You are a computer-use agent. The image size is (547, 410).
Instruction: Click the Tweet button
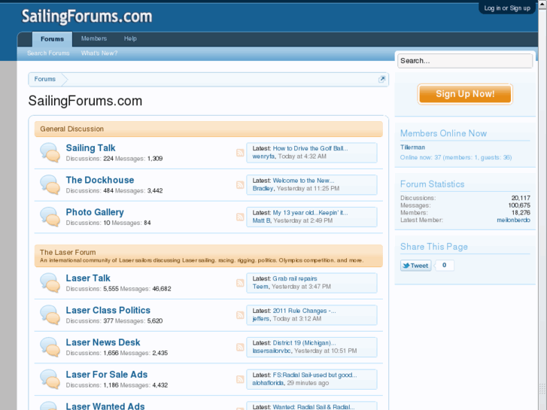tap(416, 266)
